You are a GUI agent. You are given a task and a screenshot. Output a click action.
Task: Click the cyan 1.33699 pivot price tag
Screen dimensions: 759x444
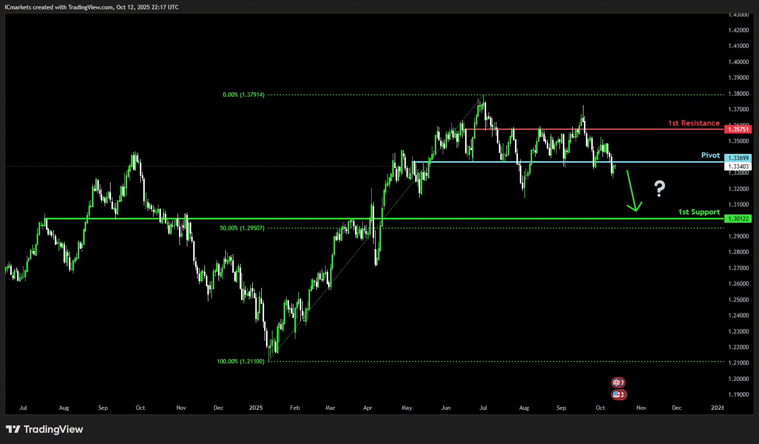point(738,158)
